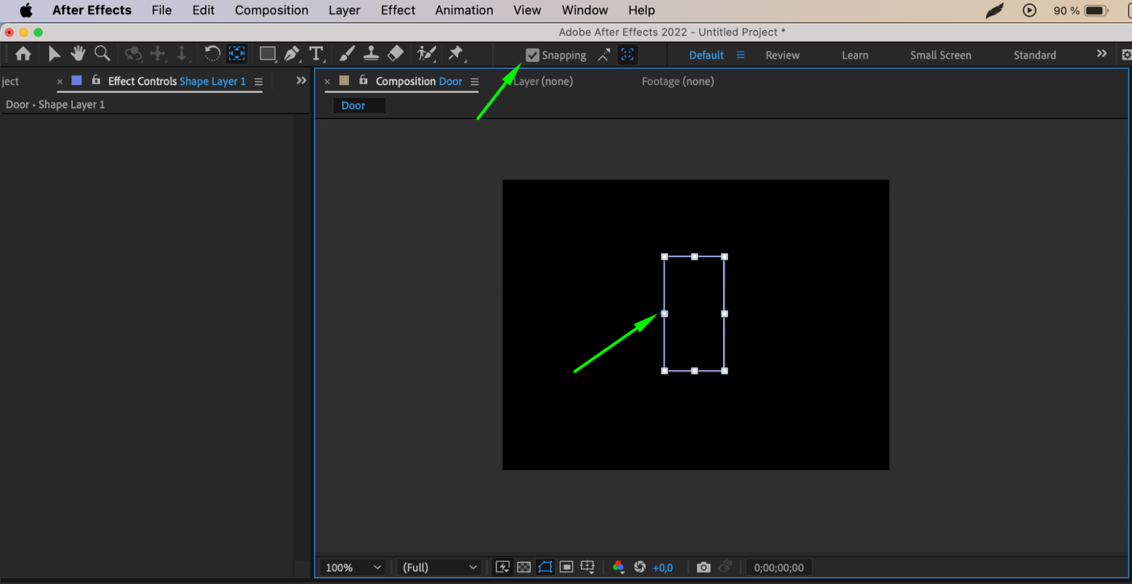Click the Door composition breadcrumb
1132x584 pixels.
[353, 105]
